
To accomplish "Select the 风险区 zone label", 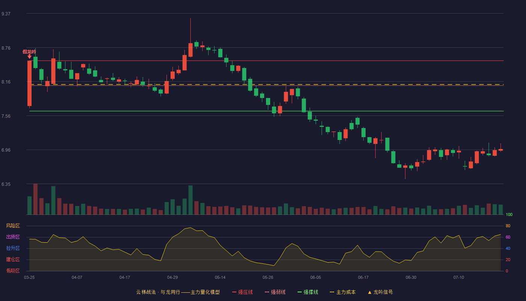I will [13, 226].
